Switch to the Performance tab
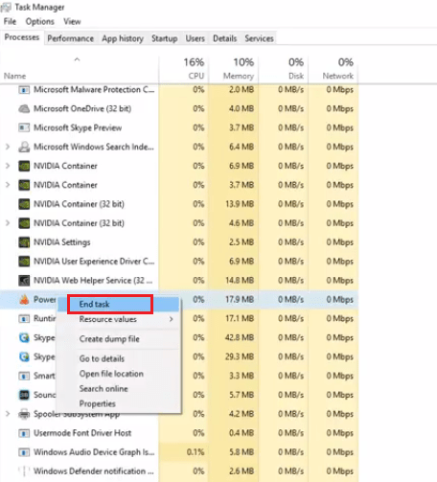437x482 pixels. 71,38
